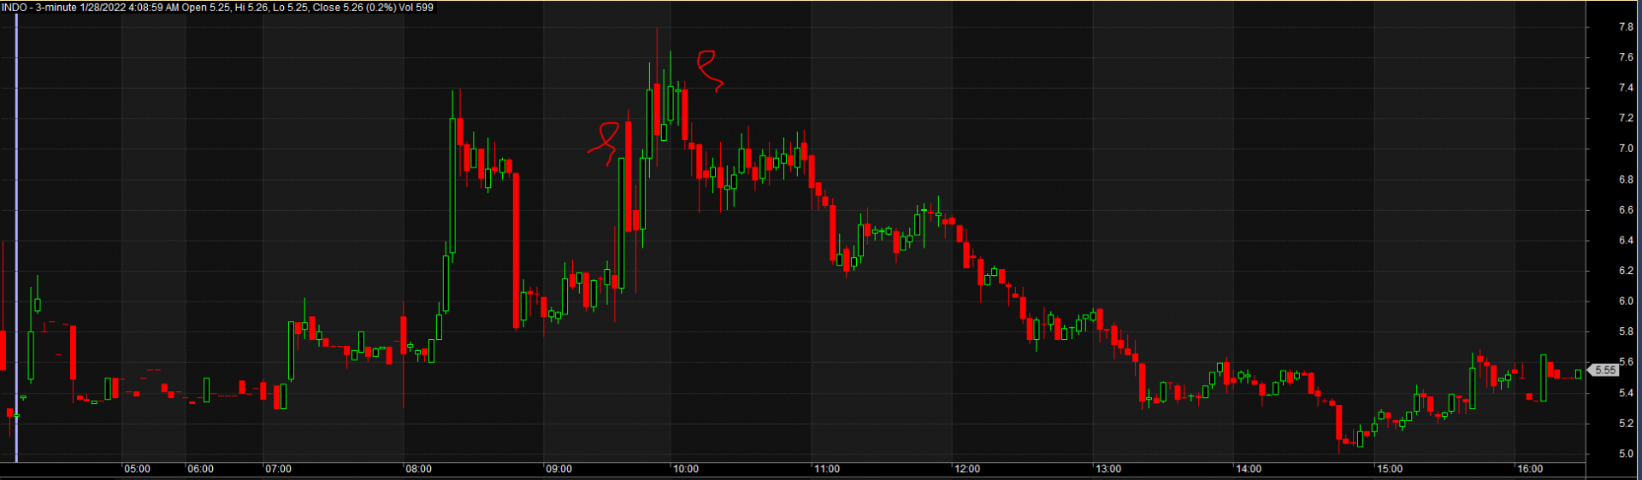Click the 12:00 time axis label

pyautogui.click(x=967, y=469)
